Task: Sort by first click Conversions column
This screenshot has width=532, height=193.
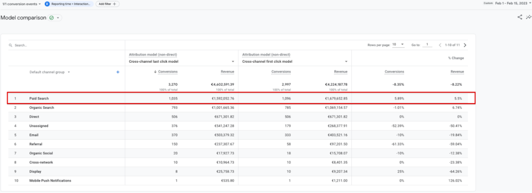Action: [281, 72]
